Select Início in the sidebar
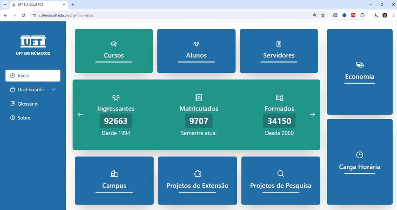Image resolution: width=397 pixels, height=210 pixels. pos(33,76)
